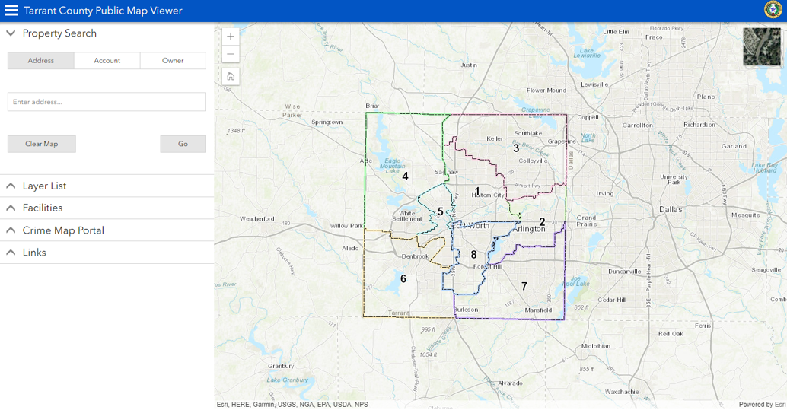Click the Powered by Esri link
Viewport: 787px width, 410px height.
pyautogui.click(x=762, y=405)
